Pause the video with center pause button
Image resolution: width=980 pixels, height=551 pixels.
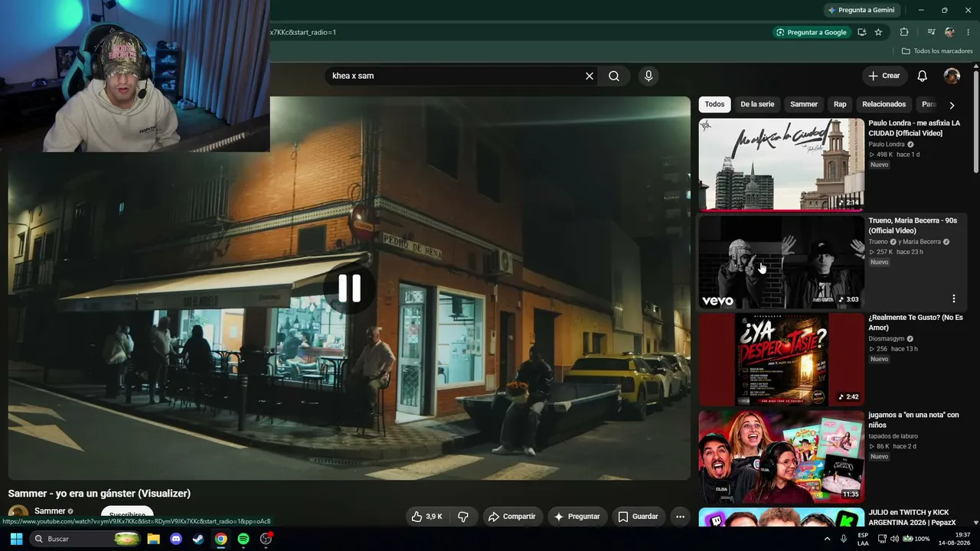(349, 288)
